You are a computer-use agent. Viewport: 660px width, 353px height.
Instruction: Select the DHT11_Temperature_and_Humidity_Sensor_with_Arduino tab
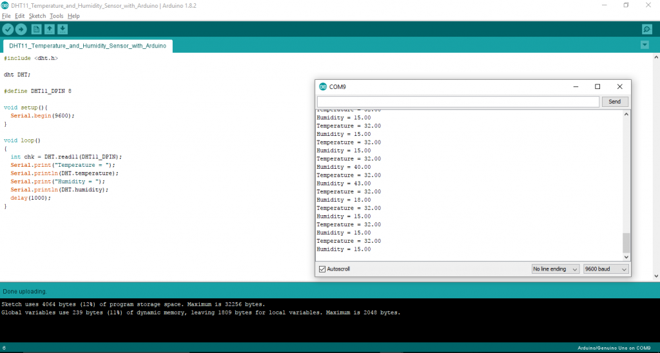(x=88, y=46)
